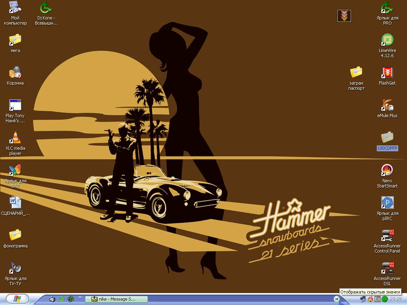
Task: Click the system clock showing 23:29
Action: pyautogui.click(x=396, y=299)
